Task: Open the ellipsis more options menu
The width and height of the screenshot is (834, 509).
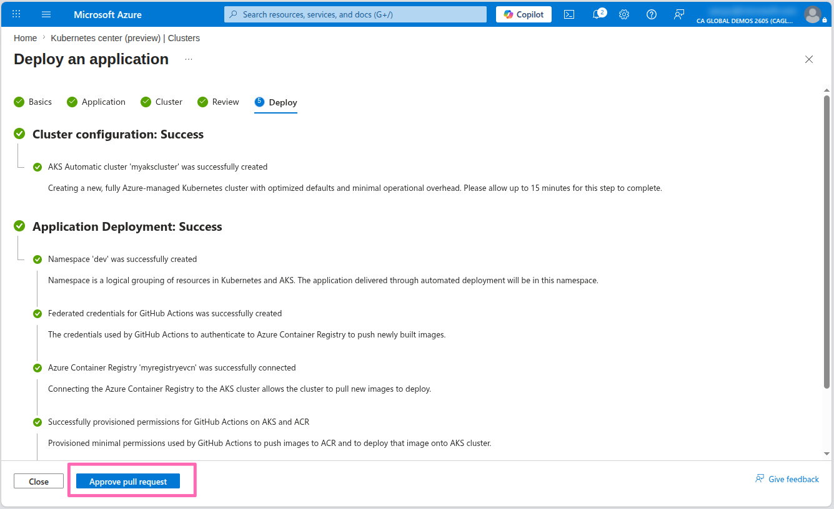Action: point(189,59)
